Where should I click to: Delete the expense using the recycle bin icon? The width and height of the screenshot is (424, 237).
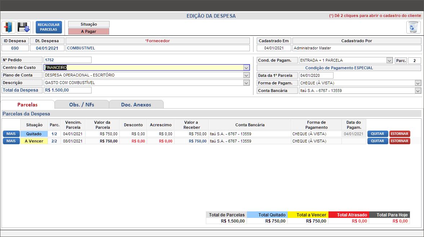pos(413,27)
